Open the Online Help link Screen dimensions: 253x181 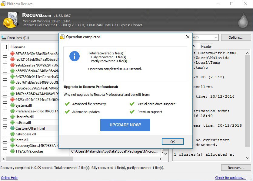coord(9,178)
